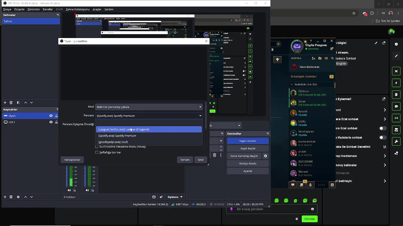Expand the belirleyin chevron row
Image resolution: width=403 pixels, height=226 pixels.
tap(385, 181)
